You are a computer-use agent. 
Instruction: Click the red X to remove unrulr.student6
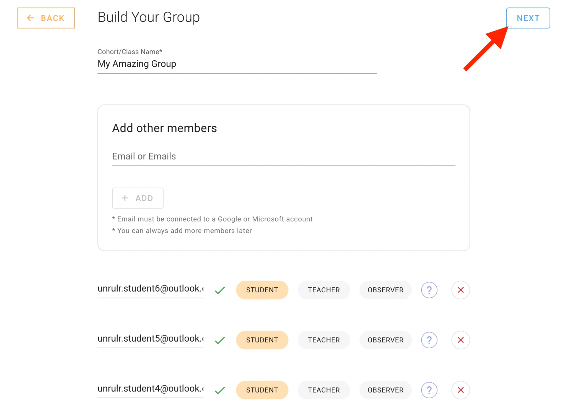(460, 290)
